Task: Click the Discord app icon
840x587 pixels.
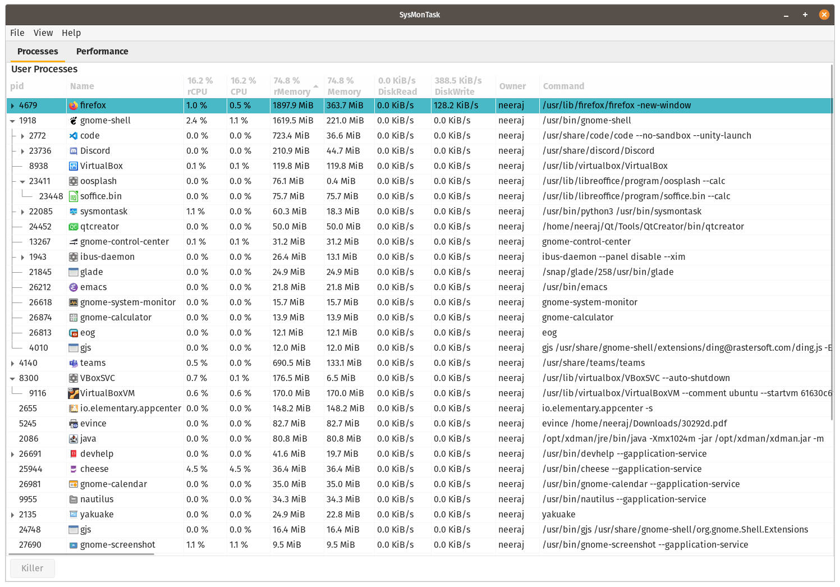Action: [73, 150]
